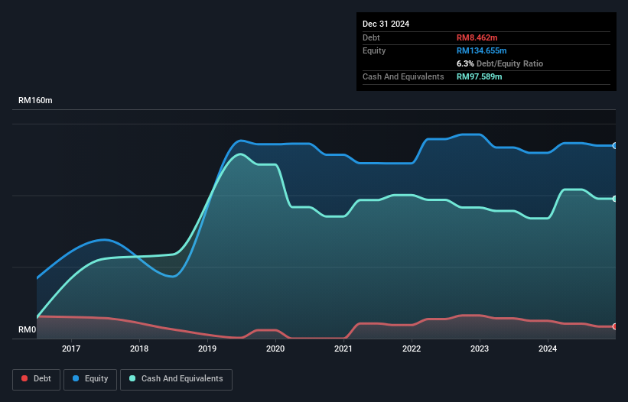Click the RM134.655m equity value
Image resolution: width=628 pixels, height=402 pixels.
(481, 50)
